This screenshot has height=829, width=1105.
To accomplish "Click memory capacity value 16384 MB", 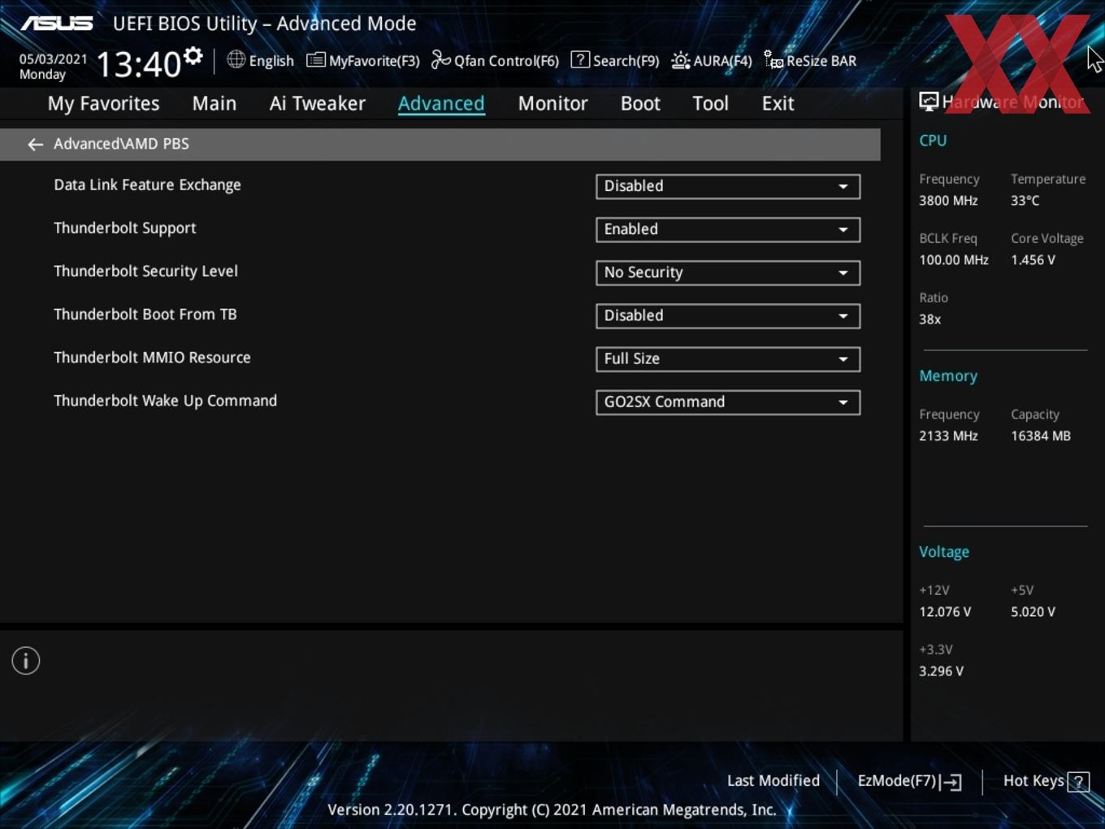I will (x=1041, y=436).
